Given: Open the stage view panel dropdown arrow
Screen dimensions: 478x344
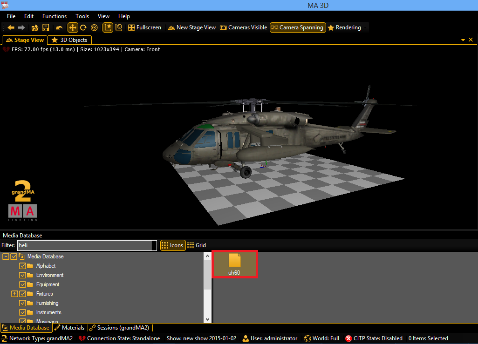Looking at the screenshot, I should 463,40.
